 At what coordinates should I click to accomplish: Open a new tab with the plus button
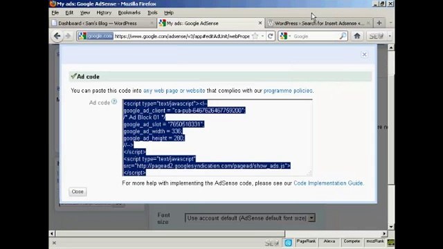coord(379,23)
